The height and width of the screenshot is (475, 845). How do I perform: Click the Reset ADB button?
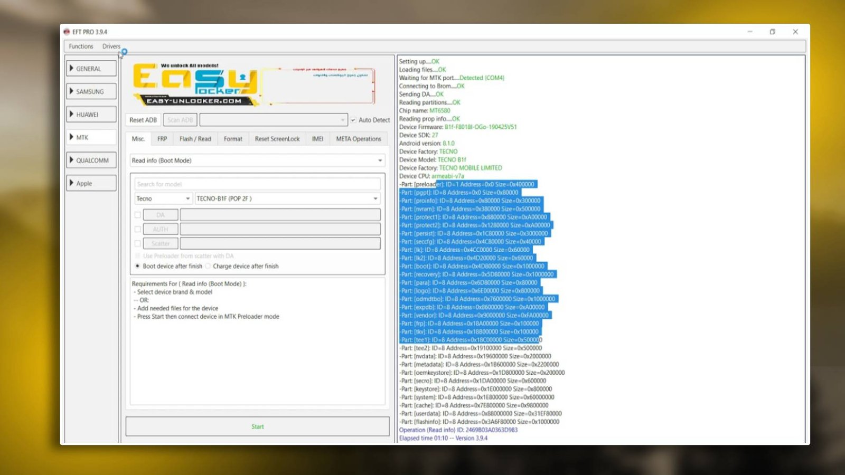point(142,119)
